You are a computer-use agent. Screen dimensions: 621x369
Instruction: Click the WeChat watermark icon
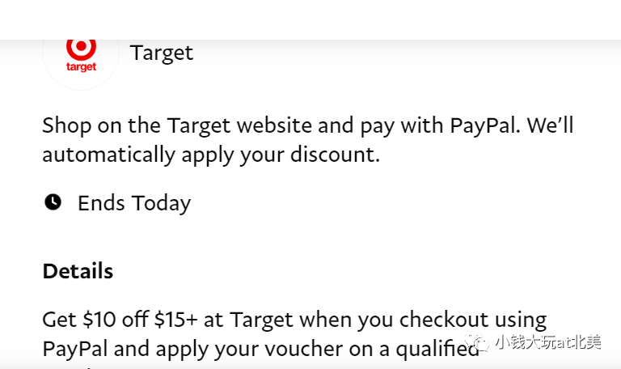[x=478, y=341]
